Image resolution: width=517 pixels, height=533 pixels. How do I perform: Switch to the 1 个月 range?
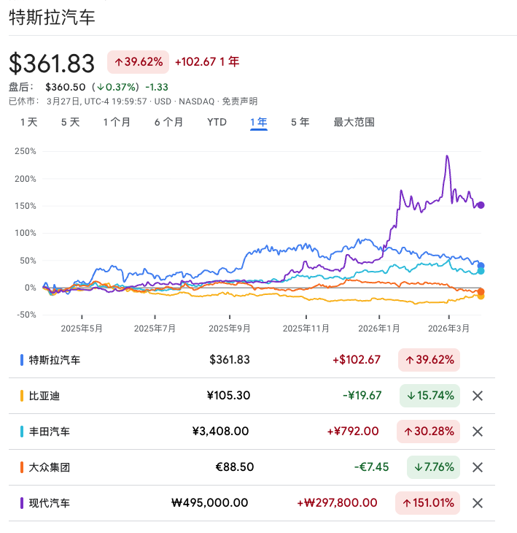[x=117, y=122]
